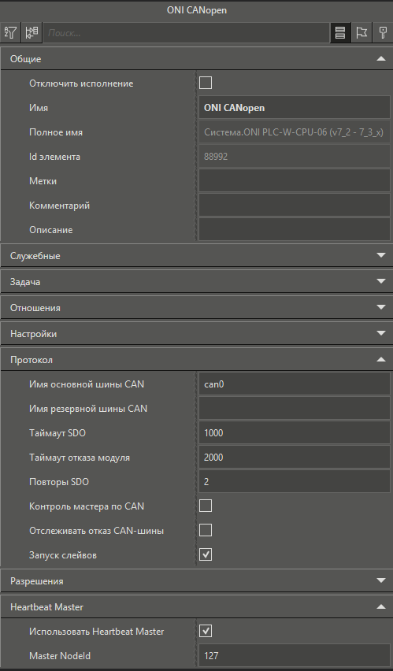393x671 pixels.
Task: Click the Комментарий label
Action: pos(60,206)
